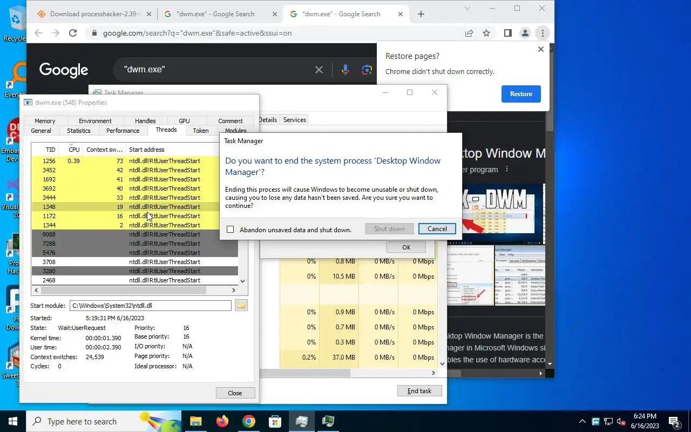Click End task in Task Manager

click(x=419, y=390)
